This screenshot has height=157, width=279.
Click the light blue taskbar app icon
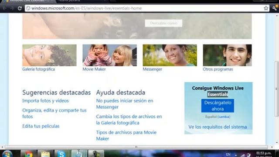[x=79, y=154]
